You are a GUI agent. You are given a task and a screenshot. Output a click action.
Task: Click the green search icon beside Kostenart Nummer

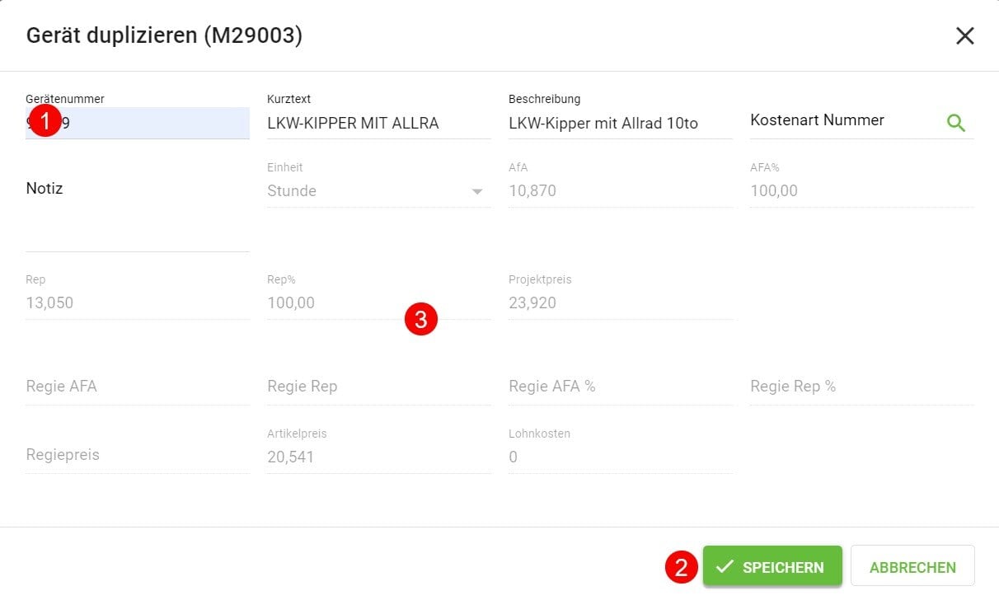coord(955,123)
